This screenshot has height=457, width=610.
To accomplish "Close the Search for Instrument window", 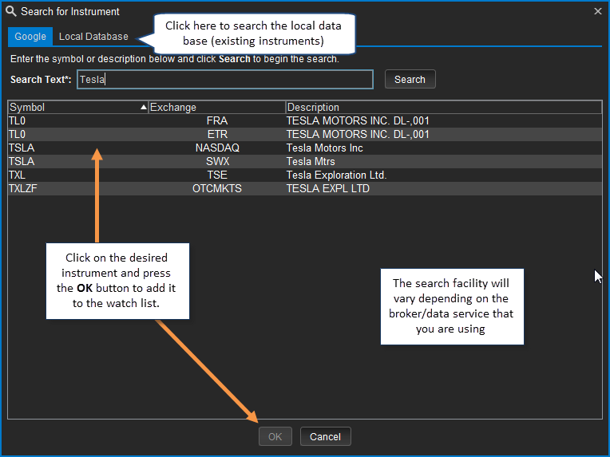I will point(598,11).
